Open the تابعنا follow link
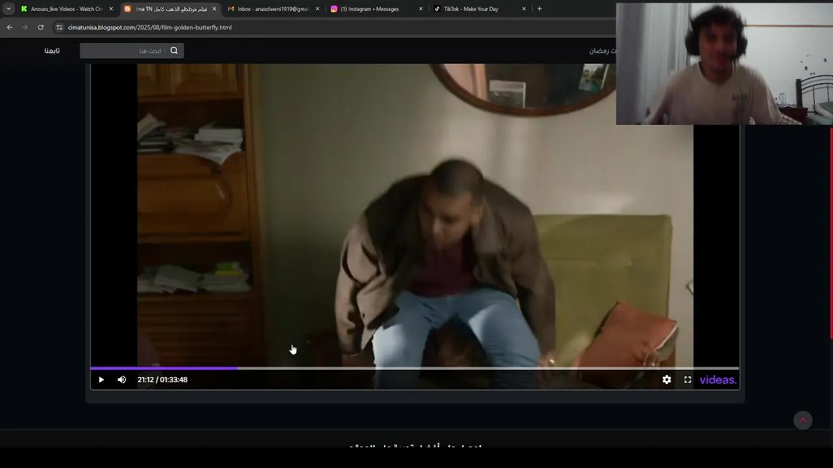 tap(52, 51)
